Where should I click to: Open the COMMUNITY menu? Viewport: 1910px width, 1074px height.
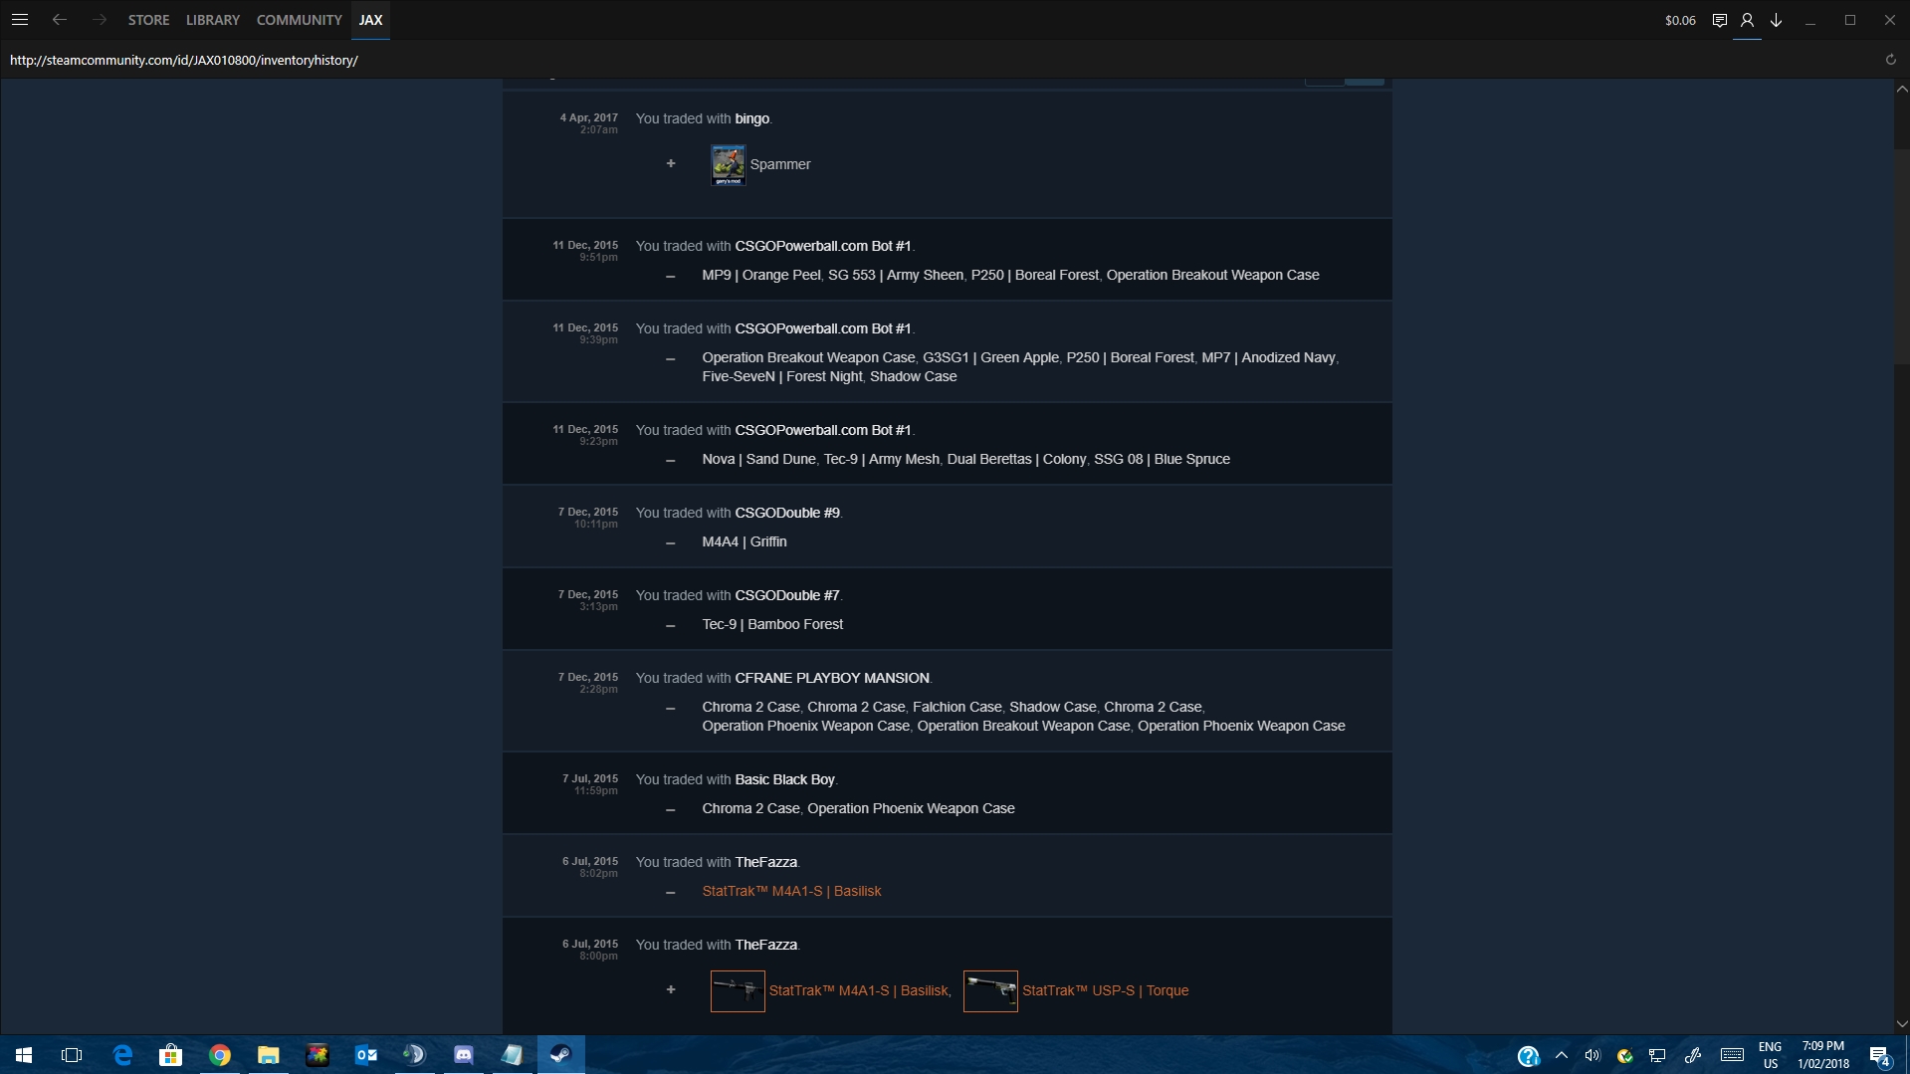[299, 20]
